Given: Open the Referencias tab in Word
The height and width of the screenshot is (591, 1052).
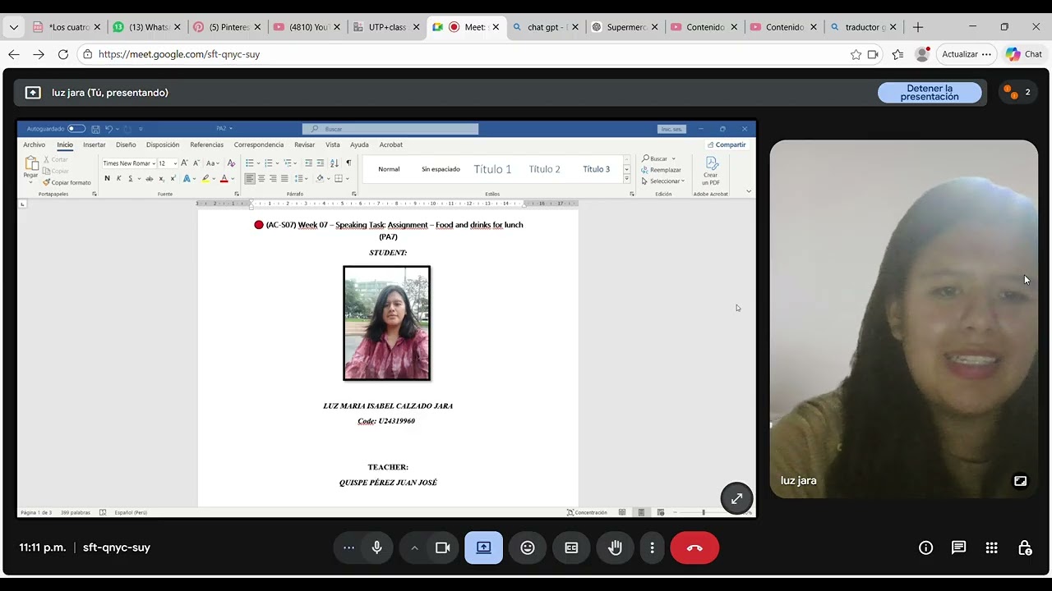Looking at the screenshot, I should [206, 144].
